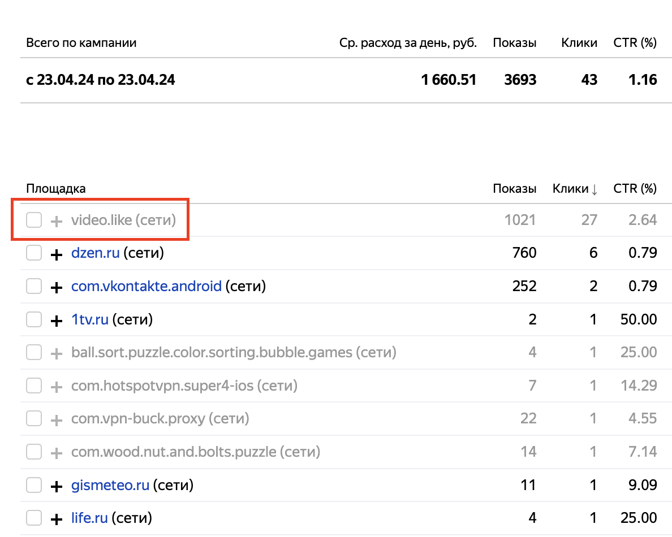Viewport: 672px width, 537px height.
Task: Click the plus icon beside gismeteo.ru
Action: 56,487
